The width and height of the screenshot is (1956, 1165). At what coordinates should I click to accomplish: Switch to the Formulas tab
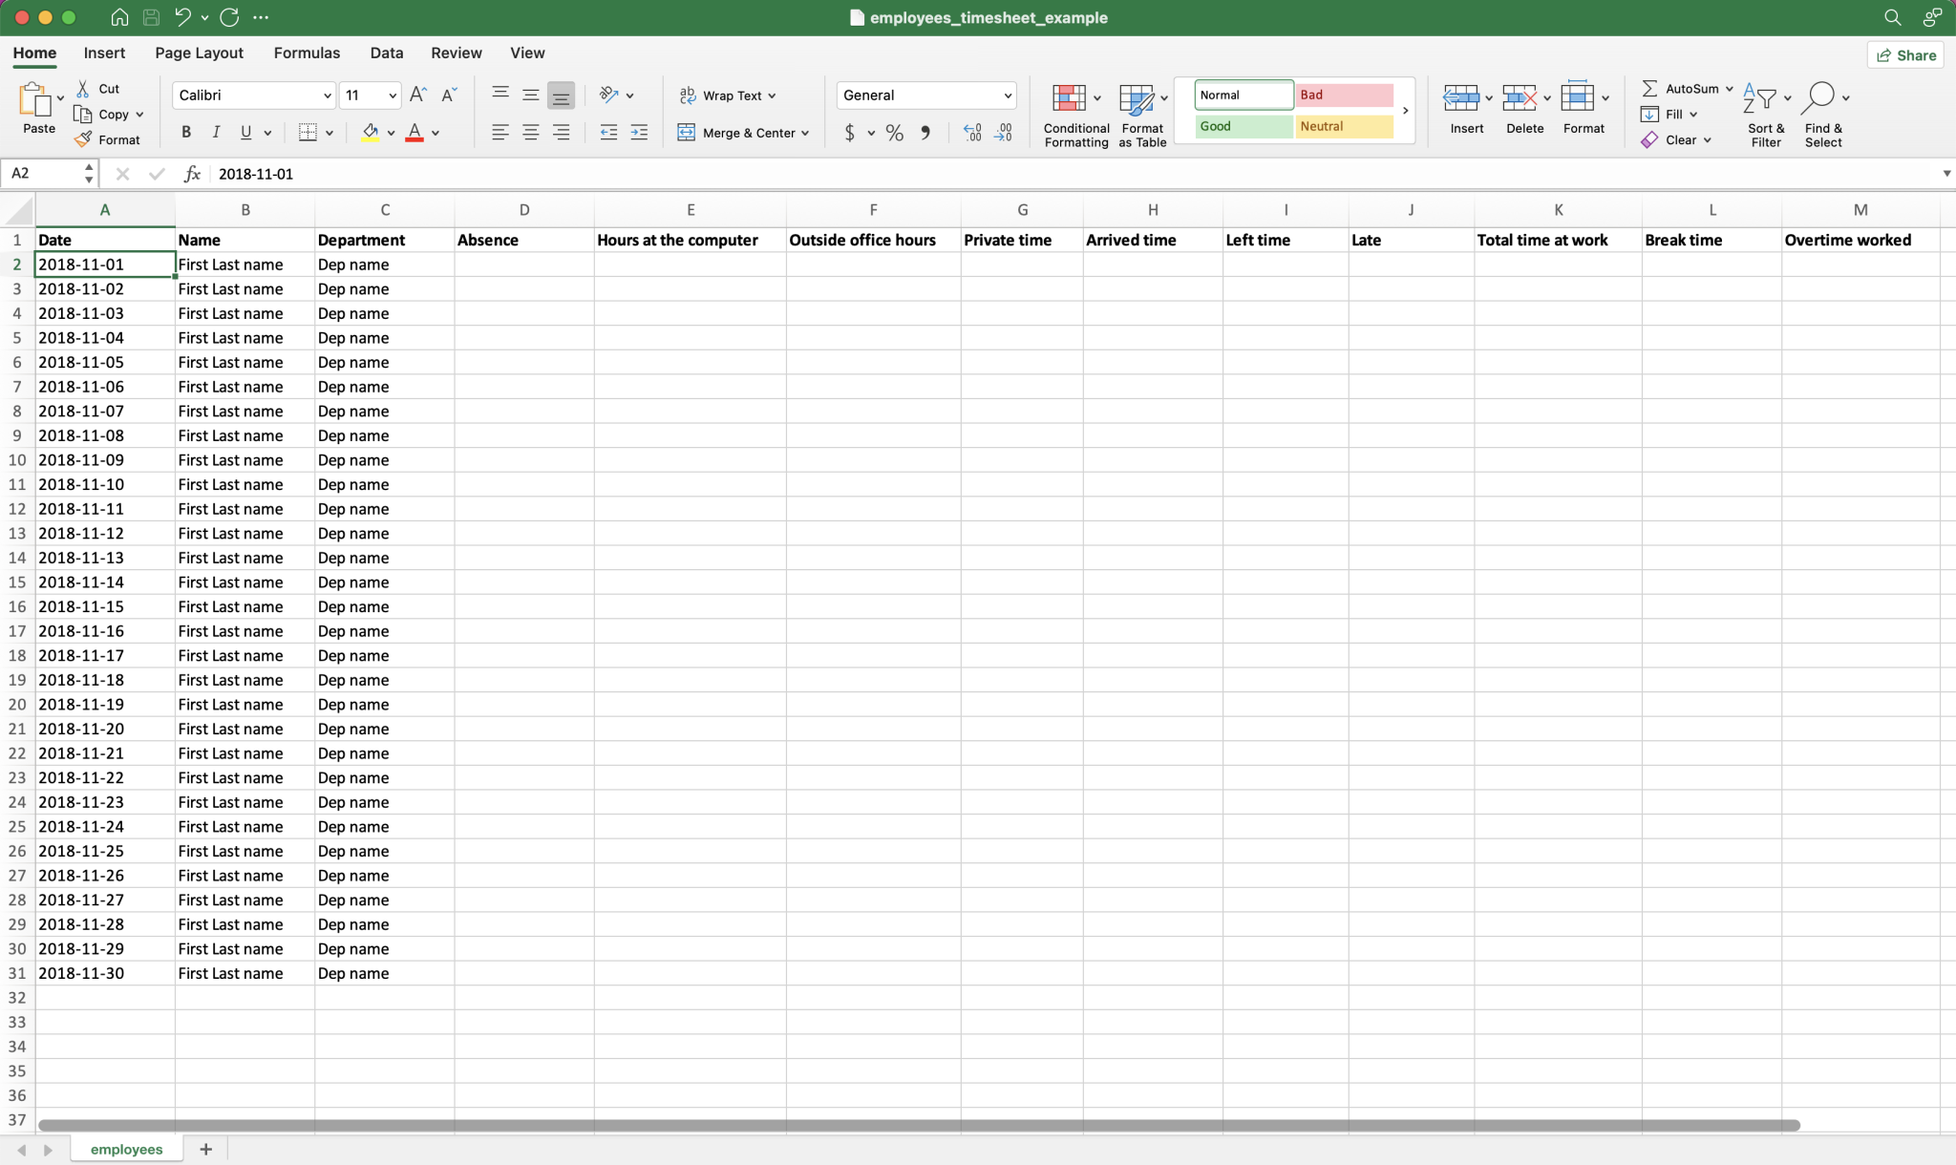pyautogui.click(x=307, y=53)
